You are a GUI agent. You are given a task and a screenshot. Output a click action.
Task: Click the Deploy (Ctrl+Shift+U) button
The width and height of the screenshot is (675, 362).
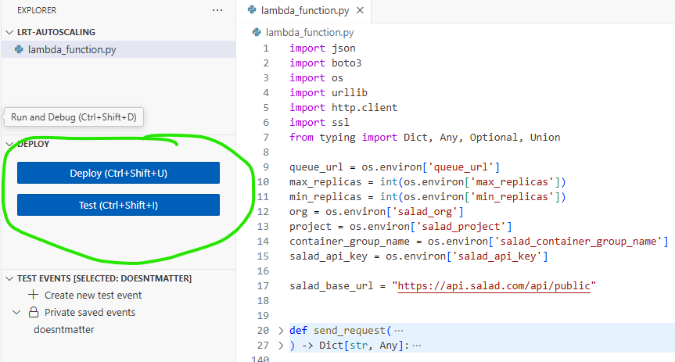point(118,173)
